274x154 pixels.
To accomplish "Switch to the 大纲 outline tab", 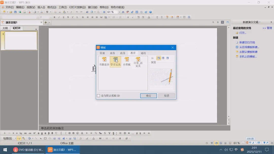I will click(5, 28).
